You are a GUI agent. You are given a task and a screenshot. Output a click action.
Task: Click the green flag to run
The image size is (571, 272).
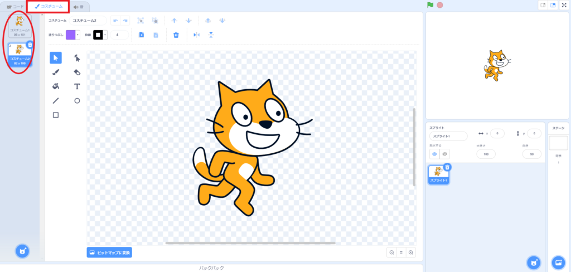tap(430, 5)
